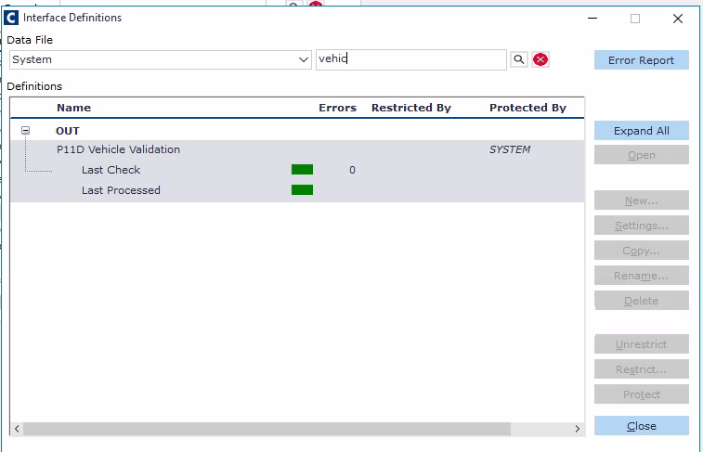Select P11D Vehicle Validation row
703x452 pixels.
click(x=297, y=149)
